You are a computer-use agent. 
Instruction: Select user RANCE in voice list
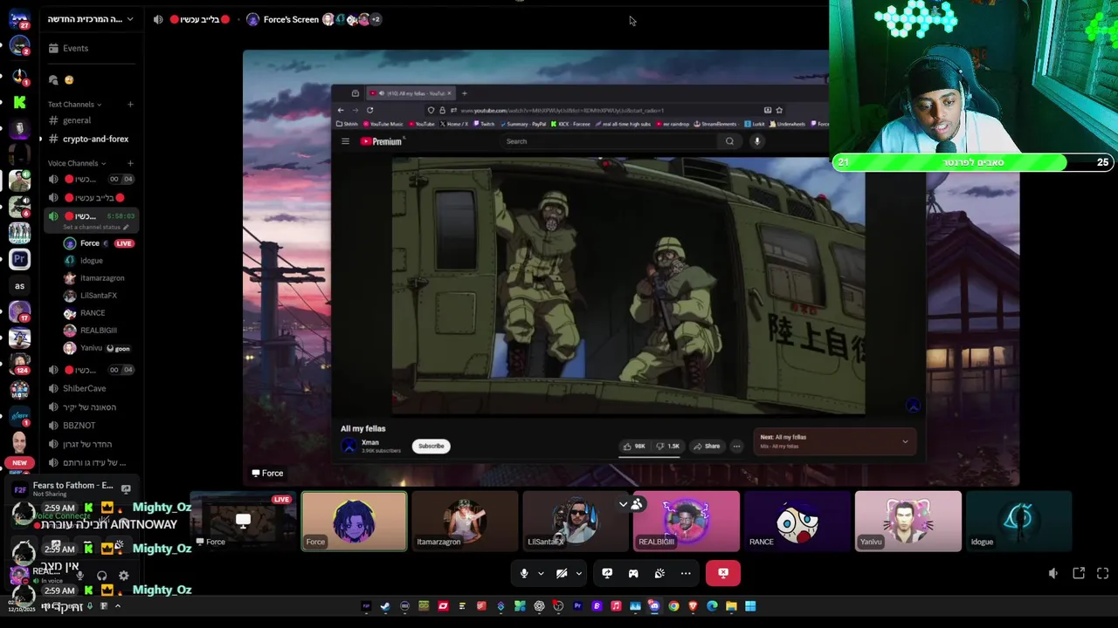click(92, 313)
